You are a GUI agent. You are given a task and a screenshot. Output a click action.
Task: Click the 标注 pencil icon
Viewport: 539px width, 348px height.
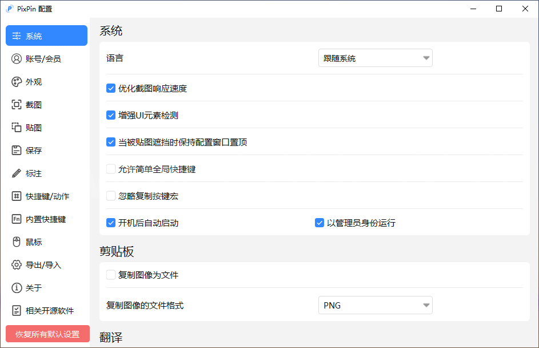(x=17, y=173)
